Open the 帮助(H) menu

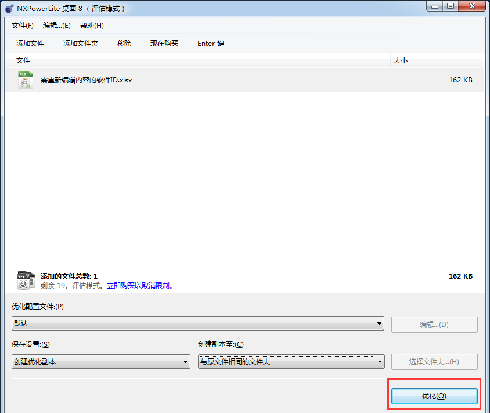92,26
